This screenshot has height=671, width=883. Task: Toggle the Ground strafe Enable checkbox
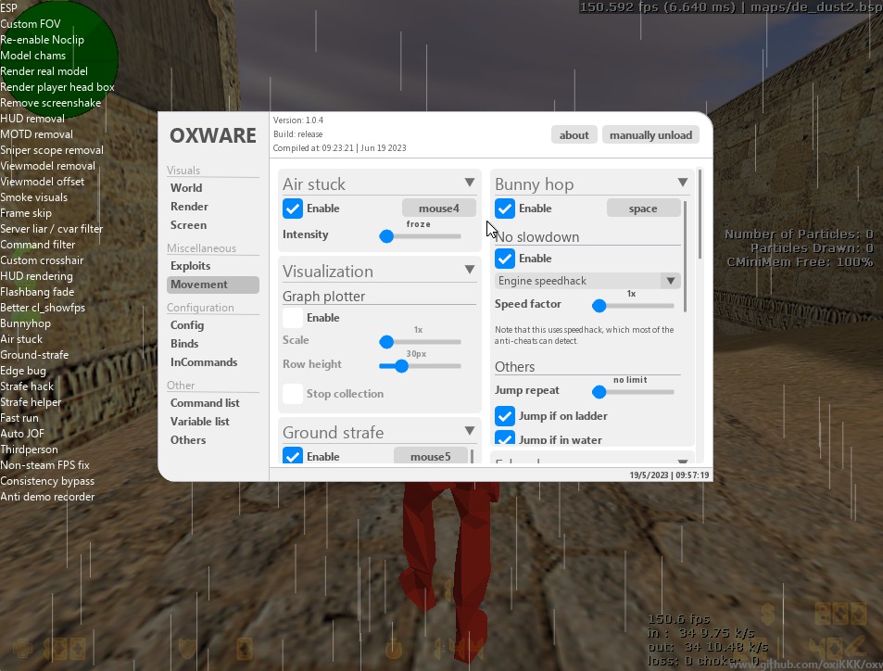tap(293, 455)
